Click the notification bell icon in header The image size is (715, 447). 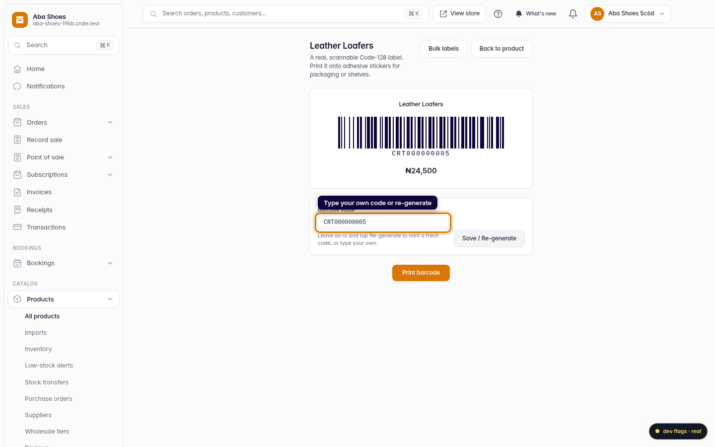point(573,14)
